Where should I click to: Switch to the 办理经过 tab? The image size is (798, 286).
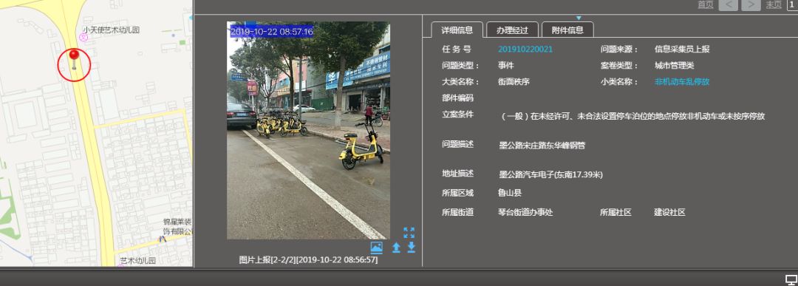coord(513,30)
